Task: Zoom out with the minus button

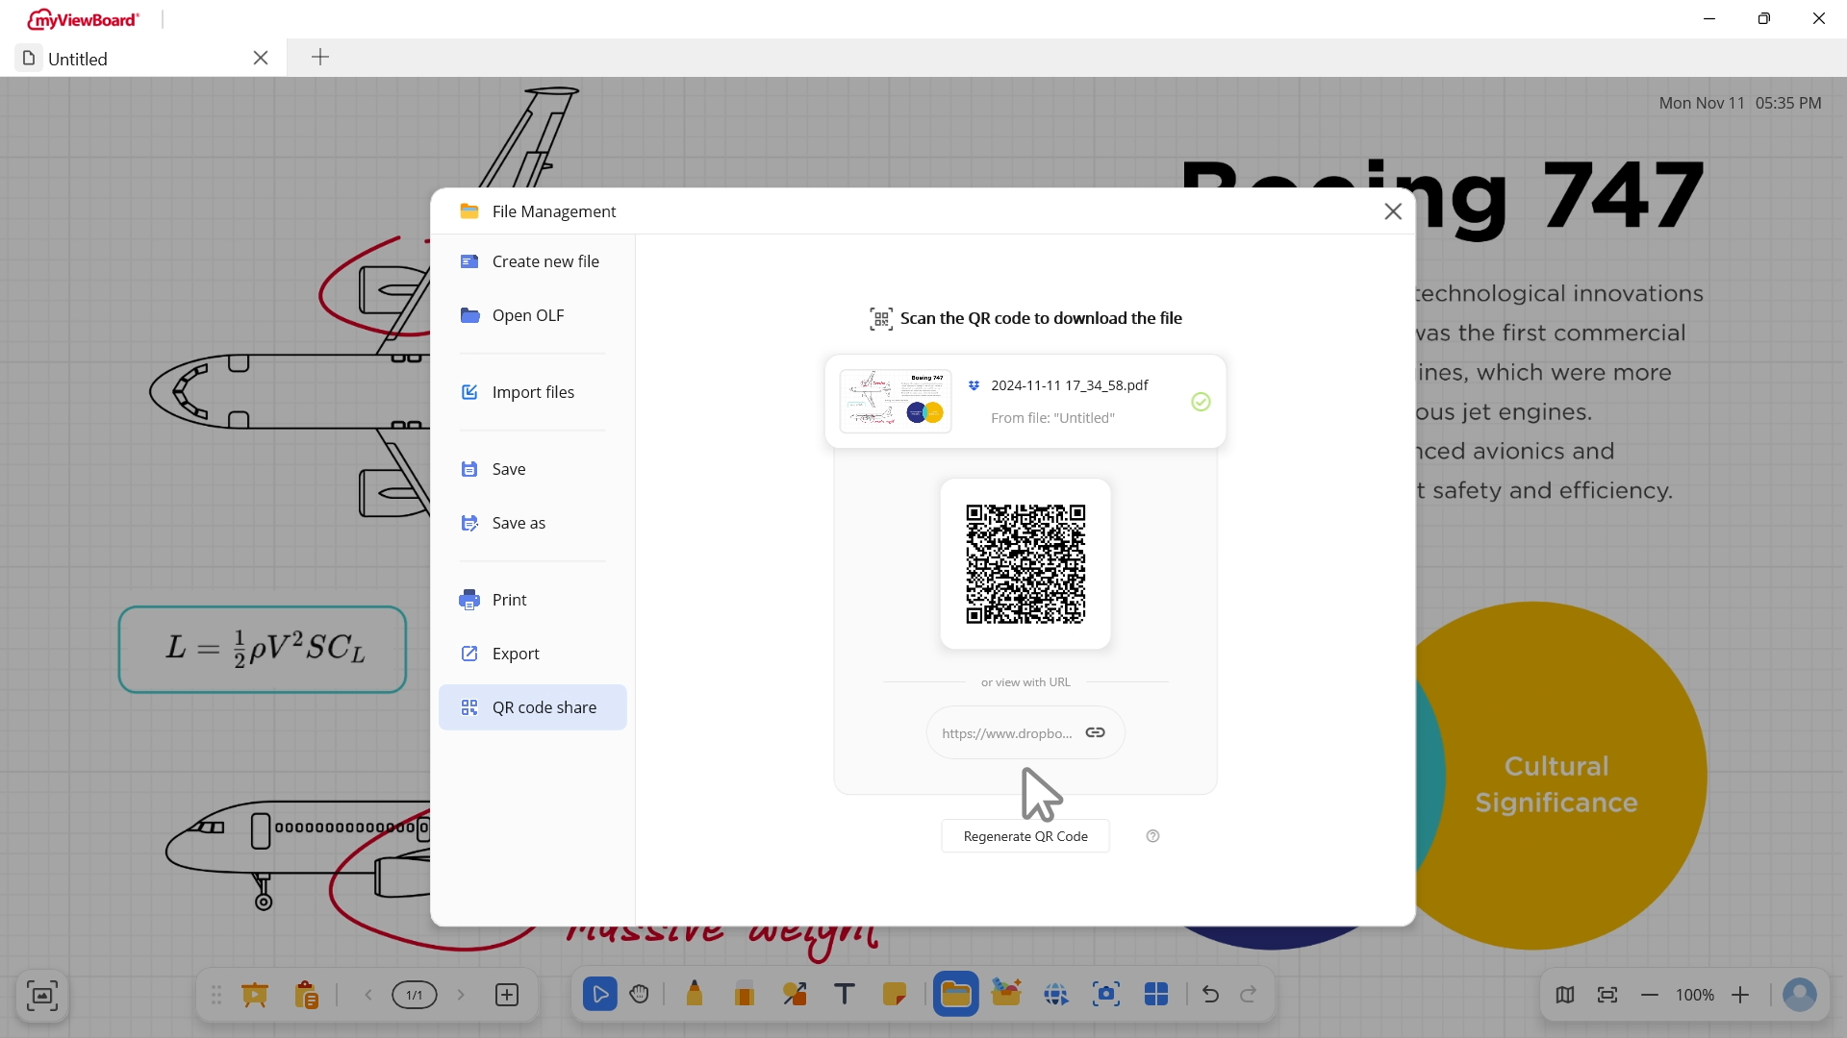Action: tap(1650, 995)
